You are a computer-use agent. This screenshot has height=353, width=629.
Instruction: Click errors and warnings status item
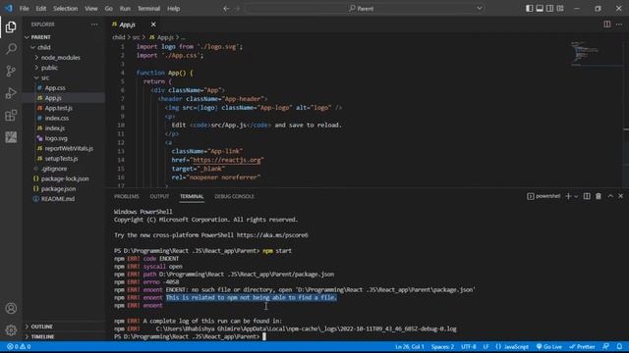point(19,346)
